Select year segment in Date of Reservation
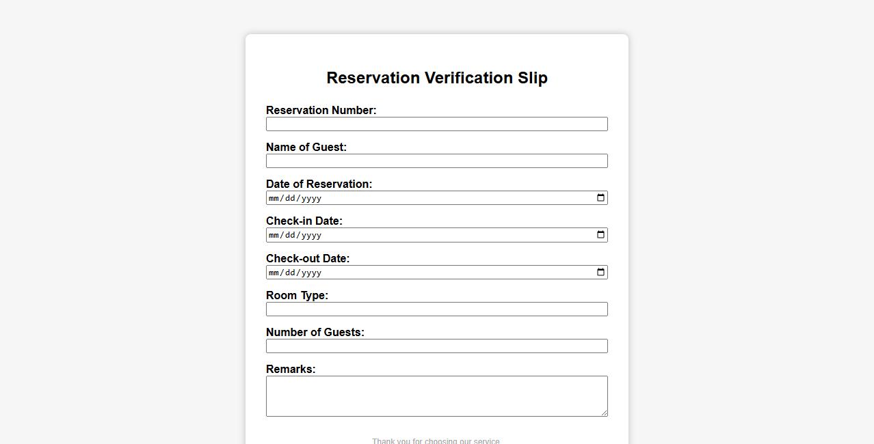Screen dimensions: 874x444 pyautogui.click(x=311, y=199)
